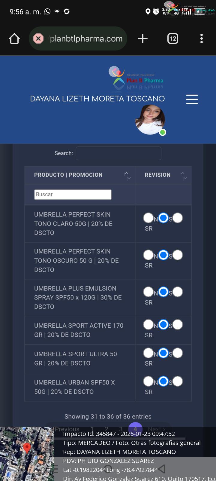The width and height of the screenshot is (216, 481).
Task: Open the hamburger navigation menu
Action: click(x=192, y=99)
